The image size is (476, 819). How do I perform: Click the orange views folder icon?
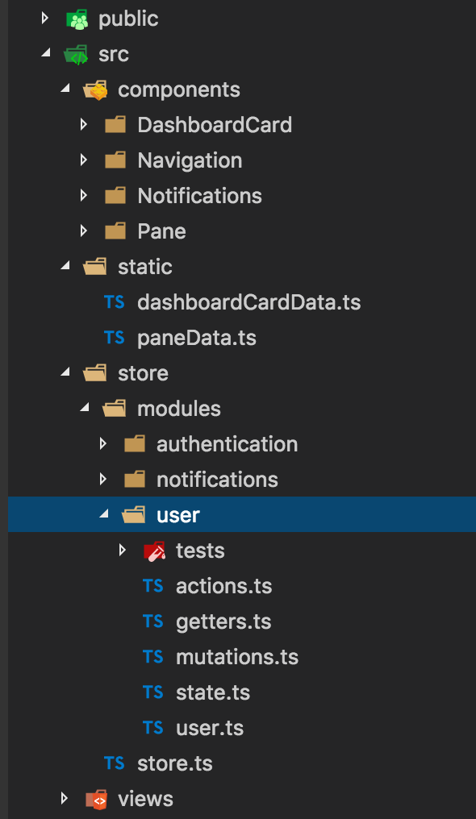pyautogui.click(x=96, y=799)
